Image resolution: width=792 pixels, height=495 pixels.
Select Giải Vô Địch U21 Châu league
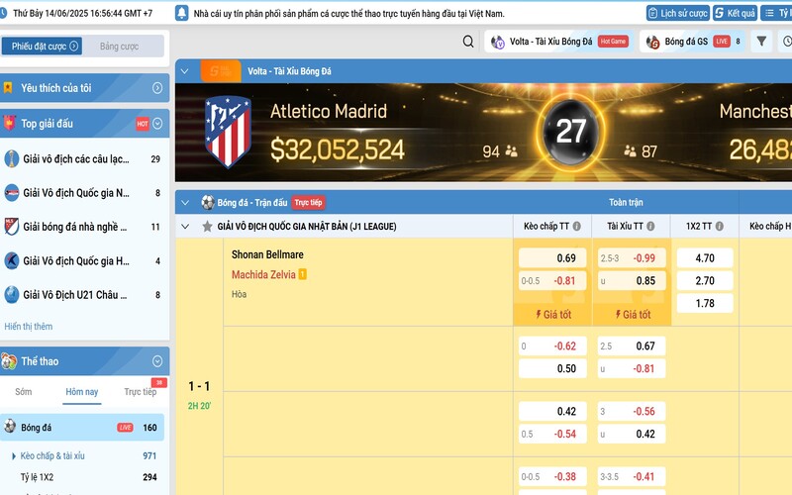[x=84, y=294]
